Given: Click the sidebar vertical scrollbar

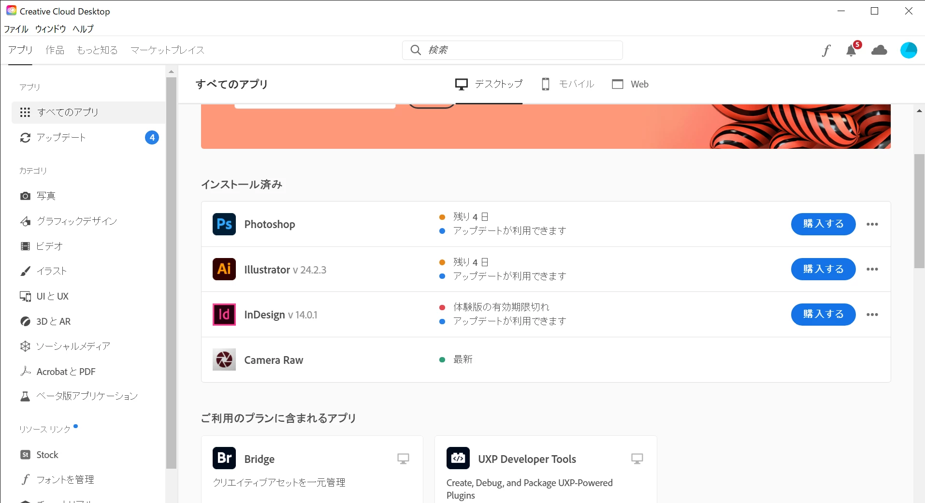Looking at the screenshot, I should point(171,273).
